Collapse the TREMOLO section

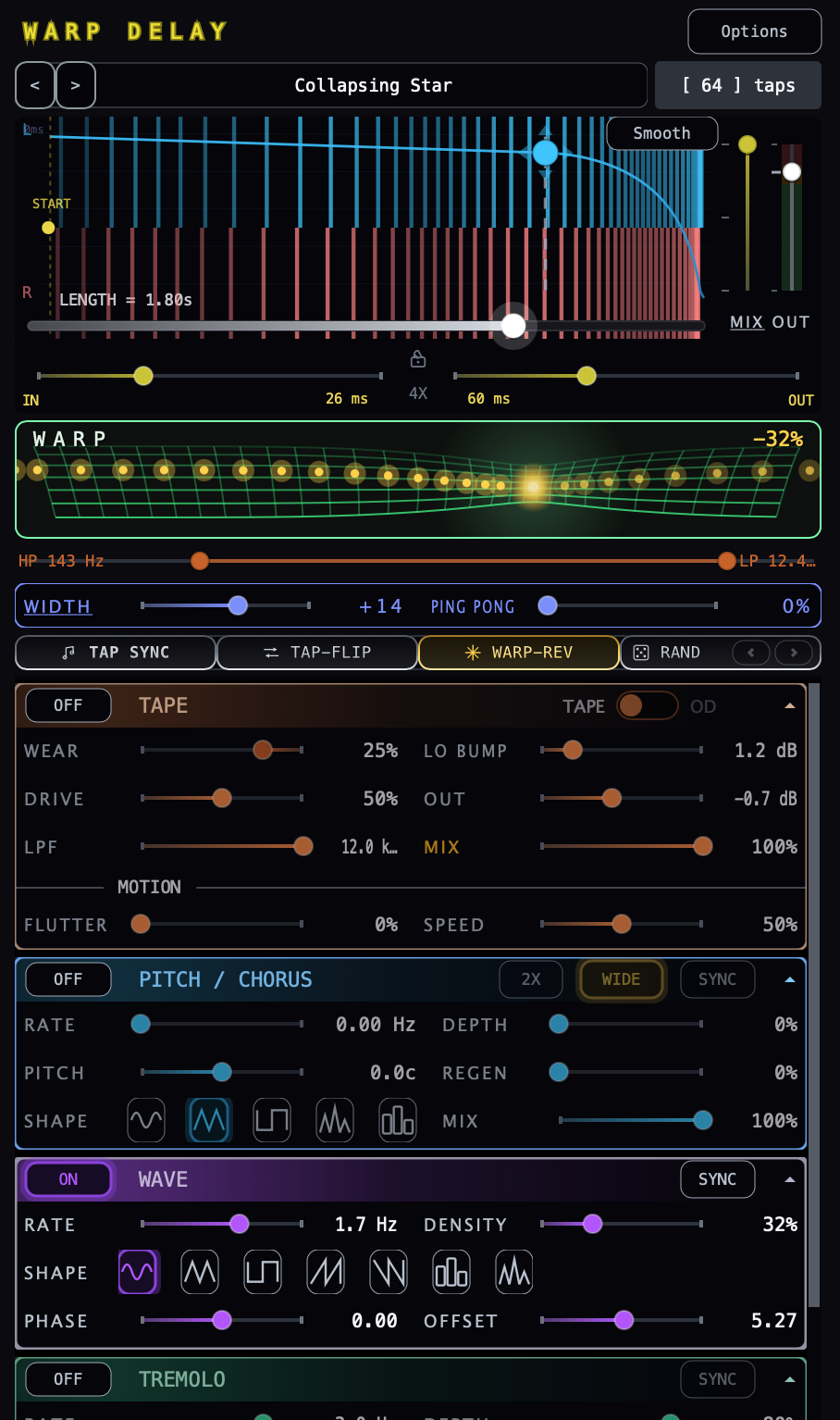tap(790, 1379)
